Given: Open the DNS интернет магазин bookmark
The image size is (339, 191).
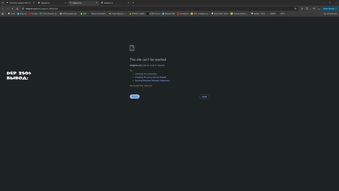Looking at the screenshot, I should (200, 14).
